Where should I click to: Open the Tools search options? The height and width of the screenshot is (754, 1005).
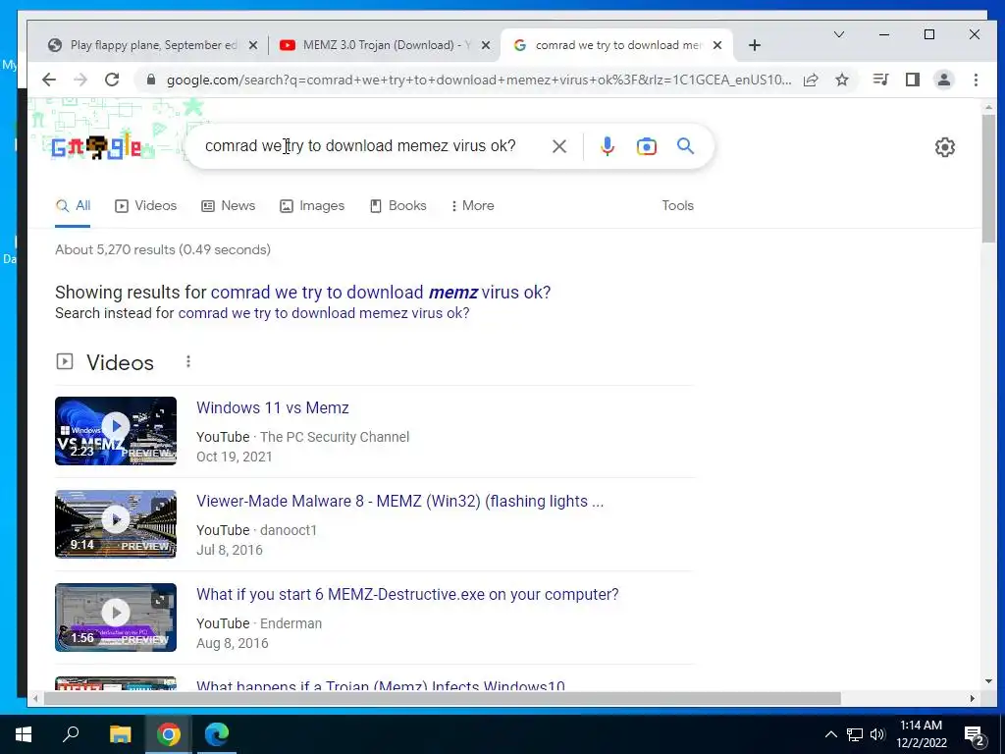coord(677,206)
